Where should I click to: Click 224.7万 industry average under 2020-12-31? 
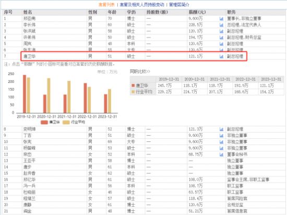tap(190, 92)
